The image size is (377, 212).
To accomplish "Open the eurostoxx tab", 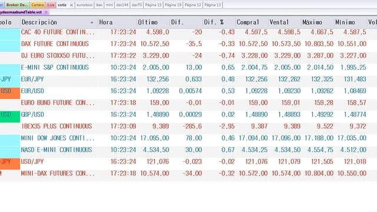I will [x=85, y=5].
